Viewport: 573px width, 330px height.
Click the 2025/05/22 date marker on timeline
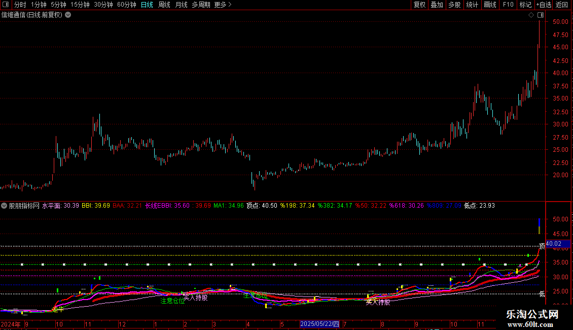(x=319, y=324)
